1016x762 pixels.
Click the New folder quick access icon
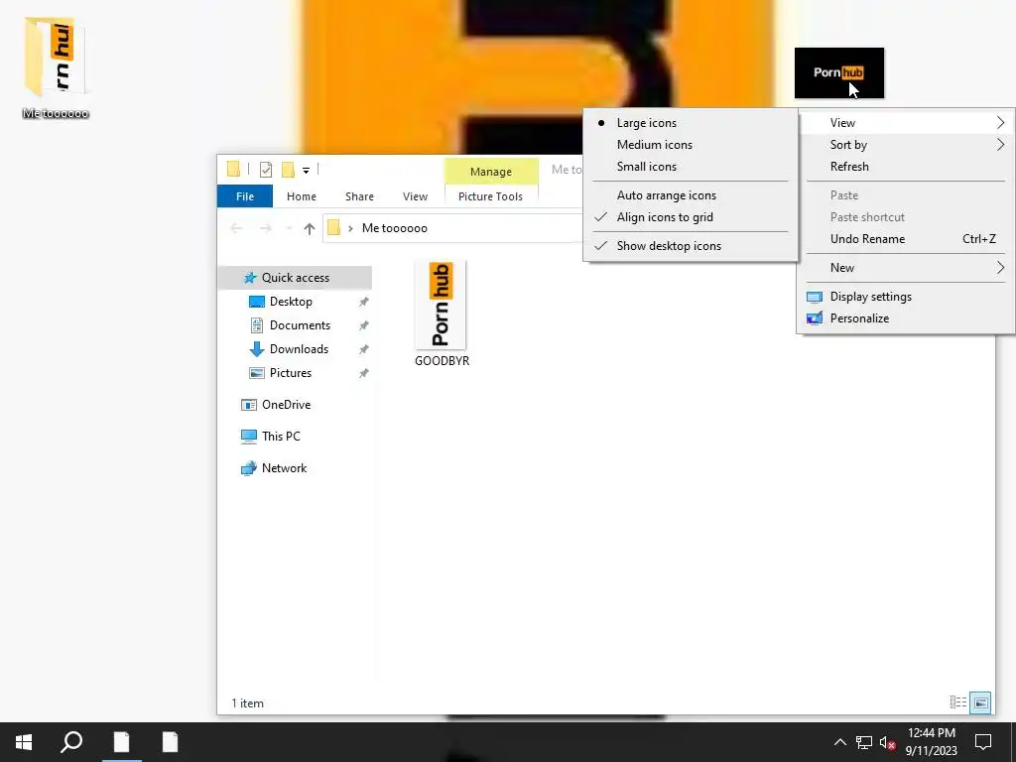point(289,170)
